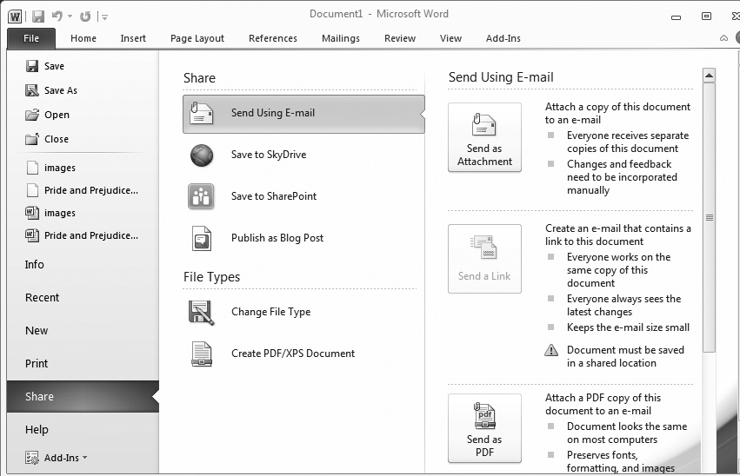Click the Save to SkyDrive globe icon
The width and height of the screenshot is (740, 476).
click(202, 155)
